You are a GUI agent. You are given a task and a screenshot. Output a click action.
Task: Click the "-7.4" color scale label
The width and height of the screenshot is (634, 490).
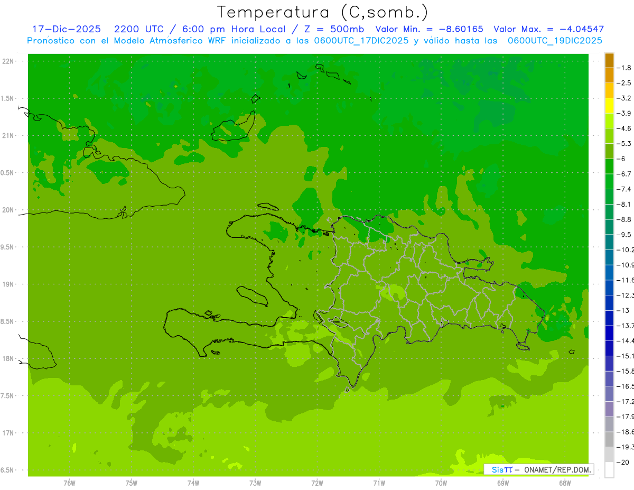[623, 189]
